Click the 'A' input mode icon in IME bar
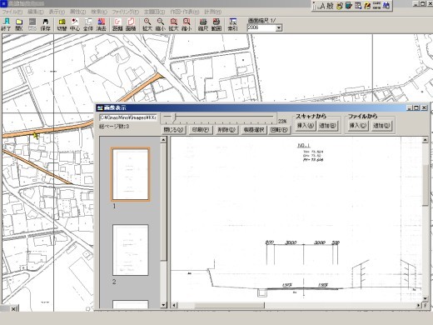Viewport: 433px width, 325px height. (x=322, y=6)
